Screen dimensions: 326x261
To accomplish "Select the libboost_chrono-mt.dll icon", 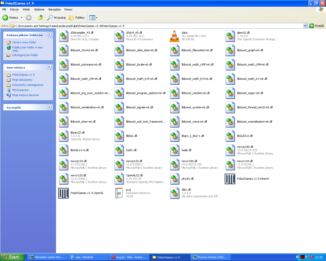I will click(64, 50).
